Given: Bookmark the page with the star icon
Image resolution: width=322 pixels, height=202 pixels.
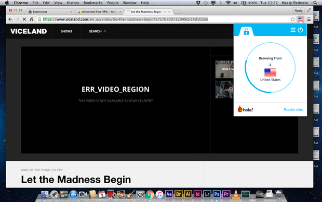Looking at the screenshot, I should [x=292, y=19].
